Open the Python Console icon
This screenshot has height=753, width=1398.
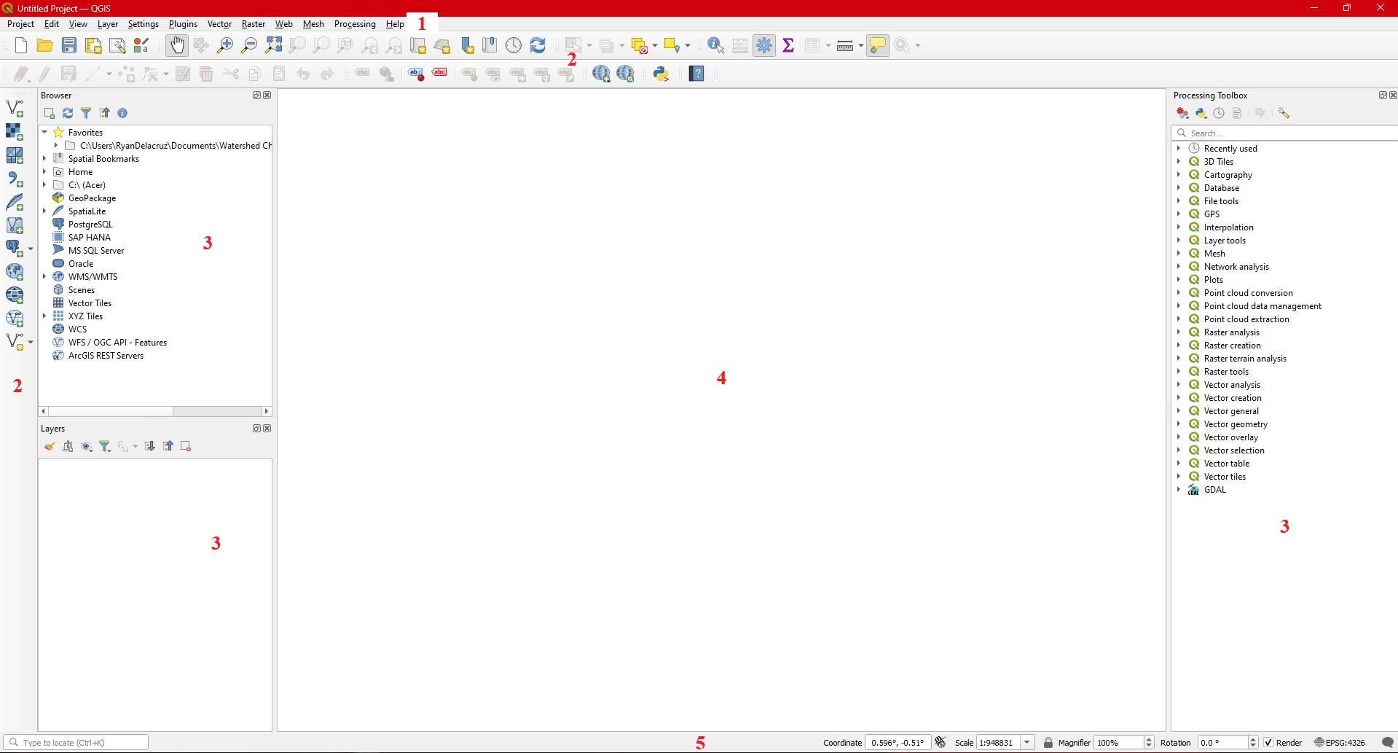coord(661,74)
